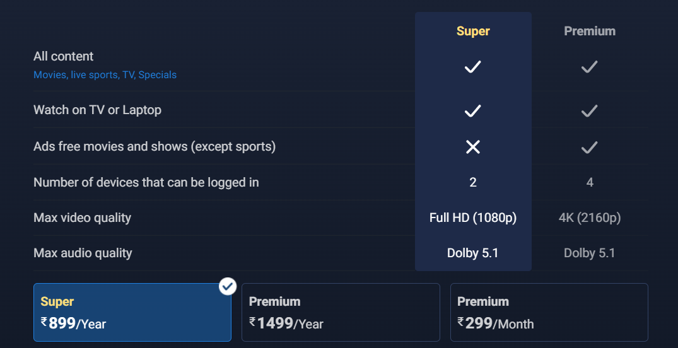Click the Premium device count 4
678x348 pixels.
[590, 182]
